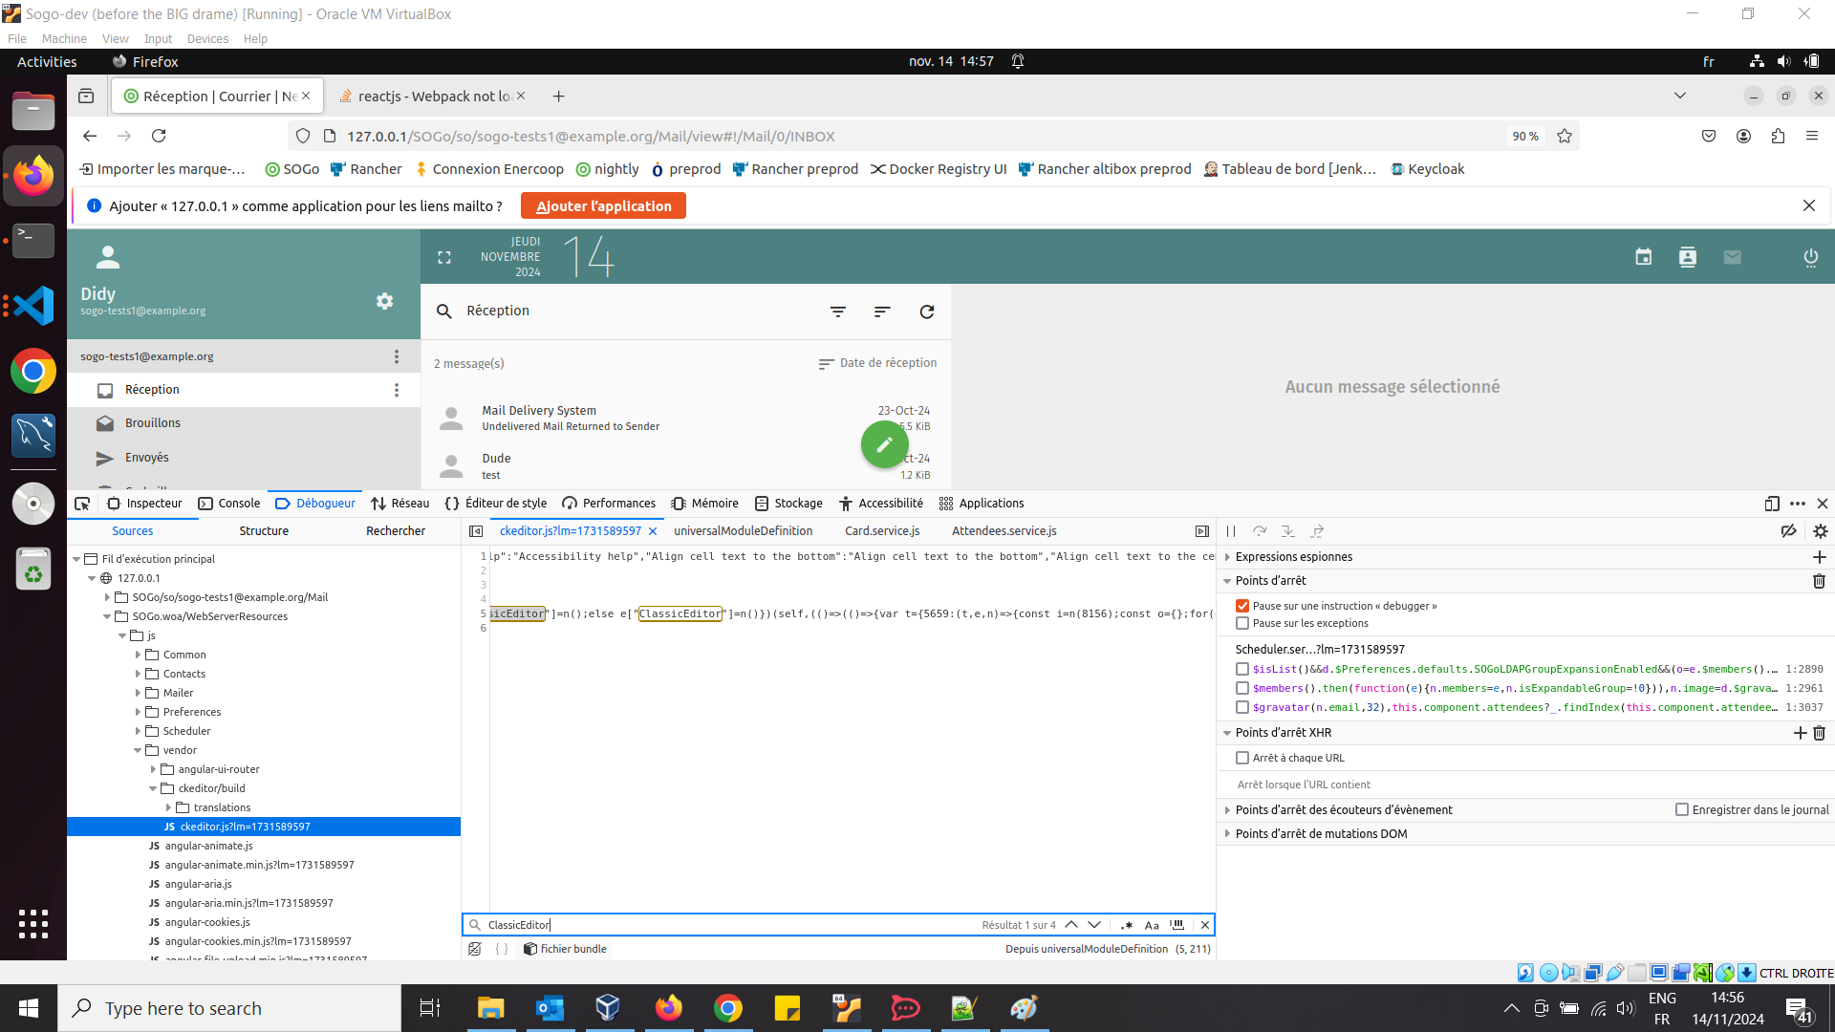Open the calendar module icon in header

(x=1643, y=257)
